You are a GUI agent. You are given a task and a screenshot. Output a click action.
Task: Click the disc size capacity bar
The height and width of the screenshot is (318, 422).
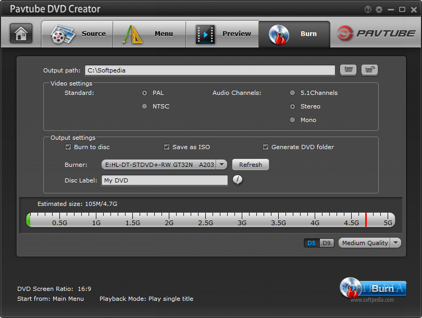[210, 219]
